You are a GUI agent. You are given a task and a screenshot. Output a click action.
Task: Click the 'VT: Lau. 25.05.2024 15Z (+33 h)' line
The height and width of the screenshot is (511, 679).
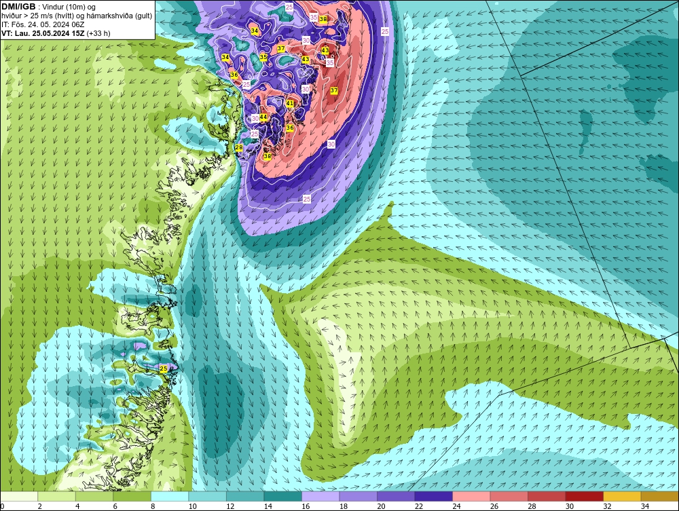coord(56,33)
